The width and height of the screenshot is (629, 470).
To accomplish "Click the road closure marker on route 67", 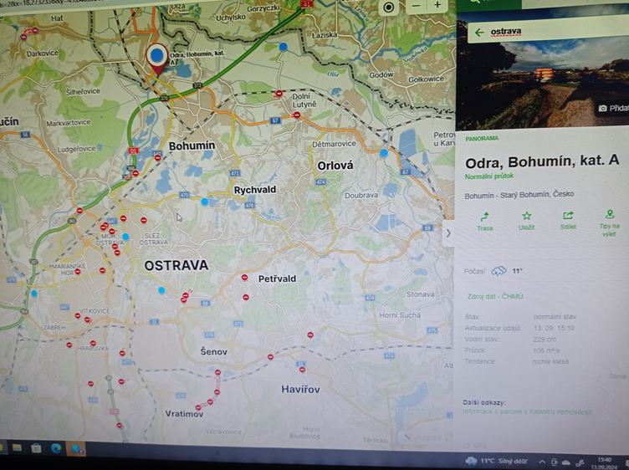I will pyautogui.click(x=296, y=115).
